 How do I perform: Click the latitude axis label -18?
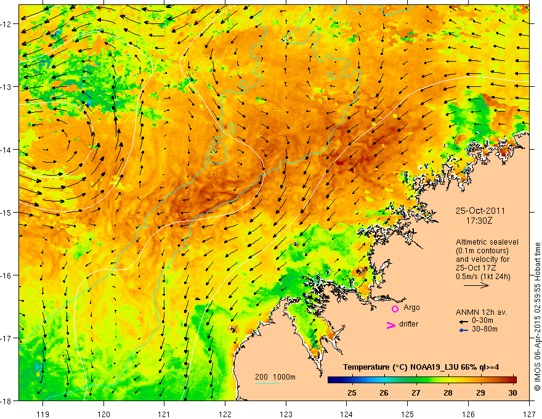point(6,401)
